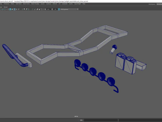
Task: Toggle Use All Lights viewport icon
Action: coord(19,9)
